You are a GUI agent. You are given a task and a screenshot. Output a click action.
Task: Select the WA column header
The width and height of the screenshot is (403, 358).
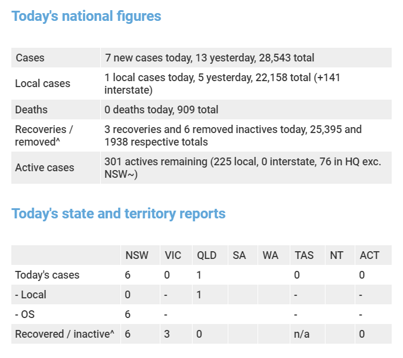point(270,255)
